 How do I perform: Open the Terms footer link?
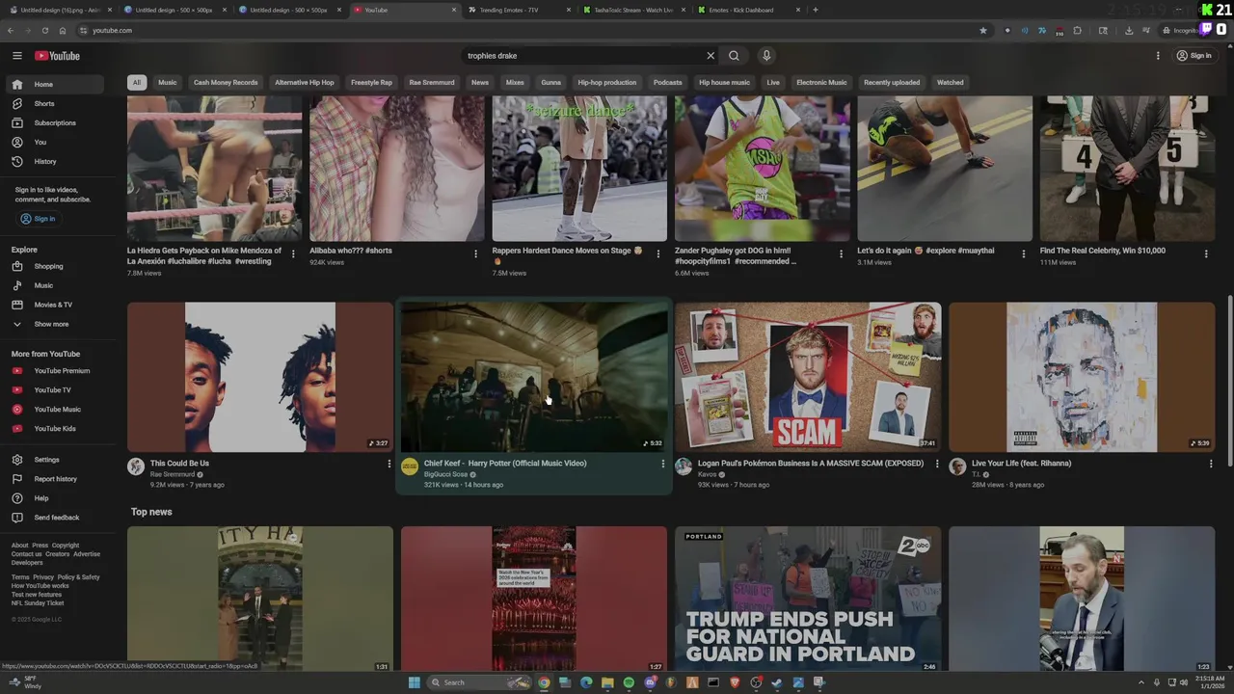pyautogui.click(x=19, y=577)
